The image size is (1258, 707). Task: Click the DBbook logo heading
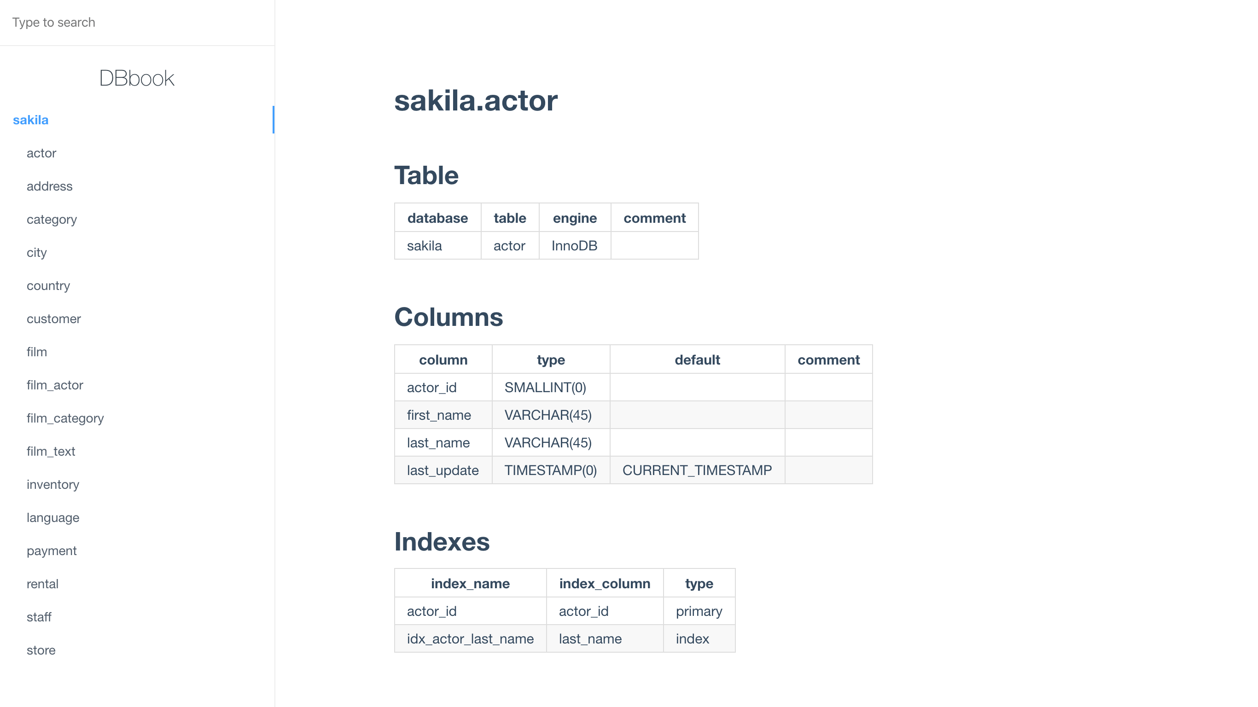[x=137, y=78]
